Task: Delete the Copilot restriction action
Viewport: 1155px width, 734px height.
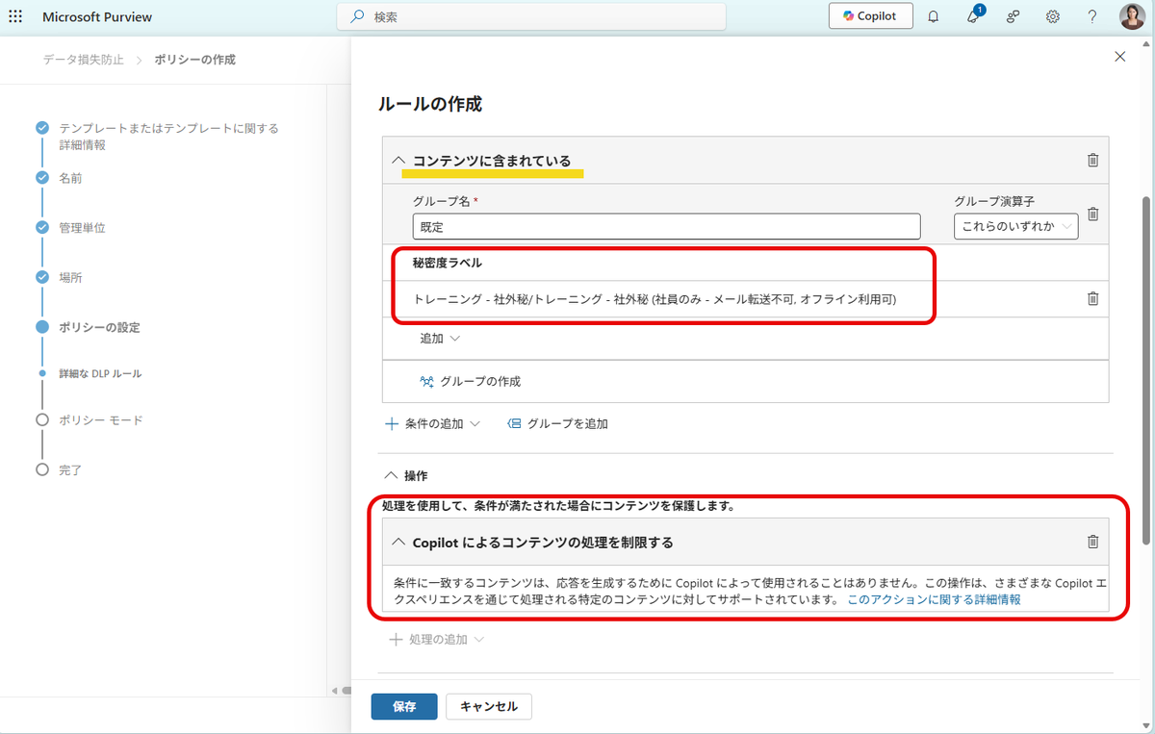Action: click(x=1092, y=543)
